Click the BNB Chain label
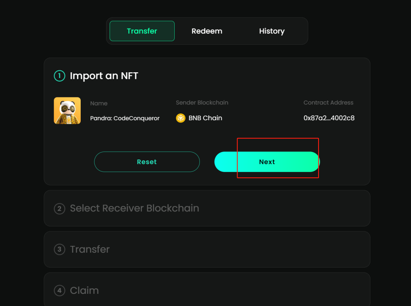Viewport: 411px width, 306px height. click(205, 118)
